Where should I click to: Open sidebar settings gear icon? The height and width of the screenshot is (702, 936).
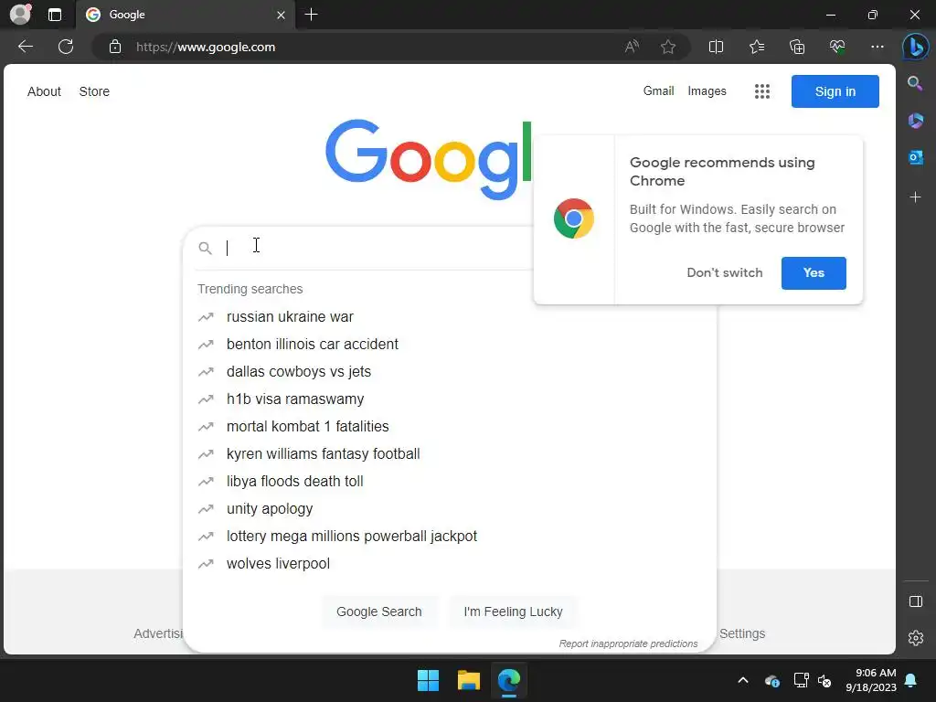[x=915, y=638]
